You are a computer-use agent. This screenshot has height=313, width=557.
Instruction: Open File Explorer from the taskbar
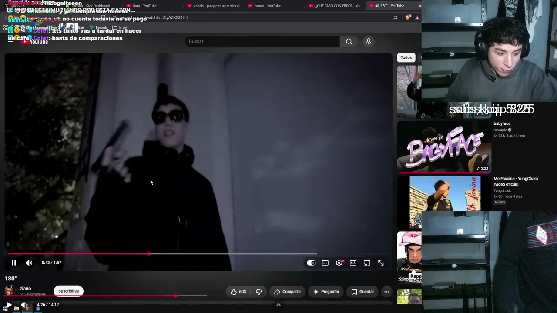(x=17, y=309)
